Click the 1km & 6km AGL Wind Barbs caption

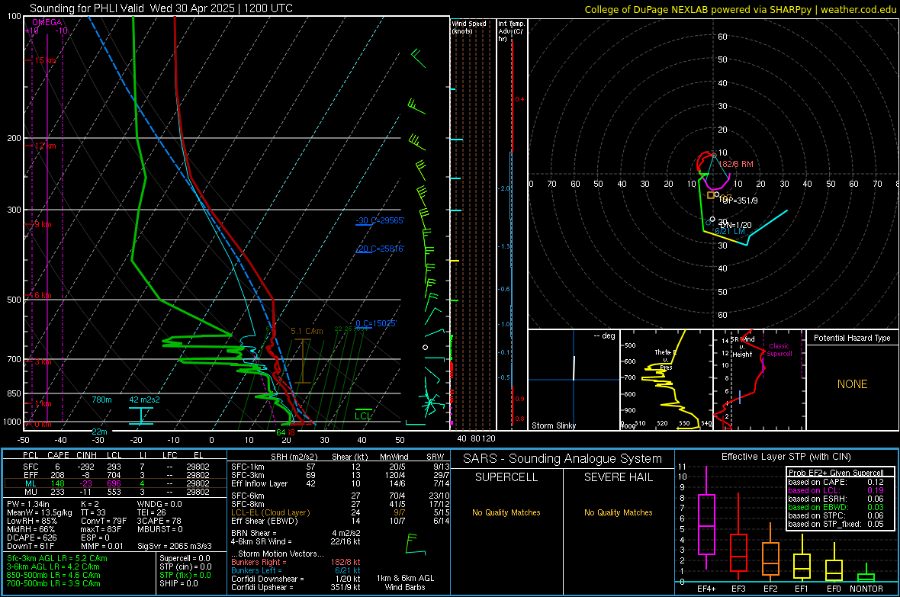point(405,583)
